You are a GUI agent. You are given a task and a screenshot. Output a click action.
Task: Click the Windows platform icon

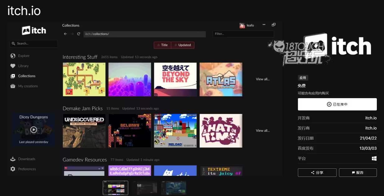click(374, 159)
